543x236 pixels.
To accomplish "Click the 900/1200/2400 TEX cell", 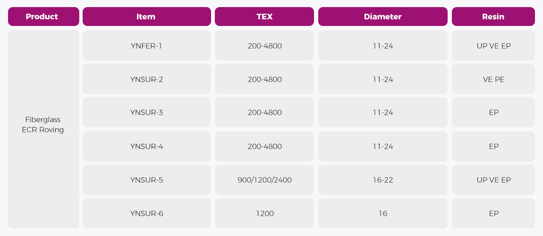I will tap(264, 180).
